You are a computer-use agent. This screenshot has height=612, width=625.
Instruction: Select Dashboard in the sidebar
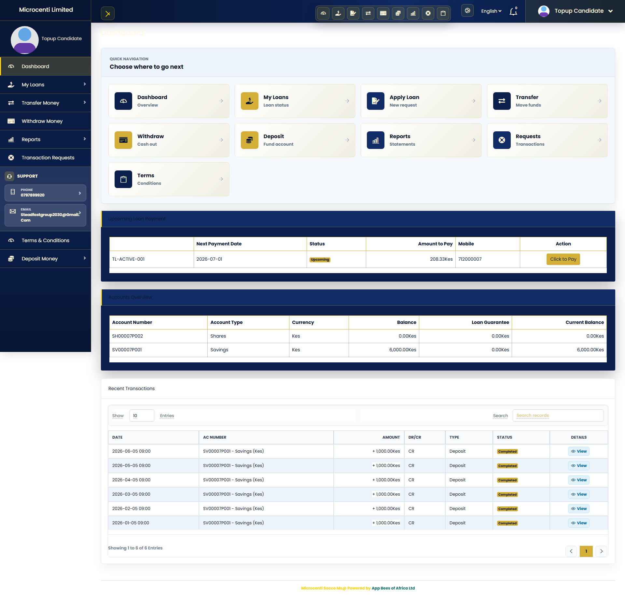tap(46, 66)
